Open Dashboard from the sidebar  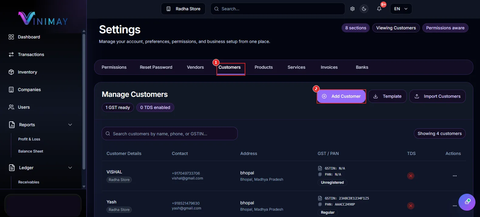coord(29,37)
